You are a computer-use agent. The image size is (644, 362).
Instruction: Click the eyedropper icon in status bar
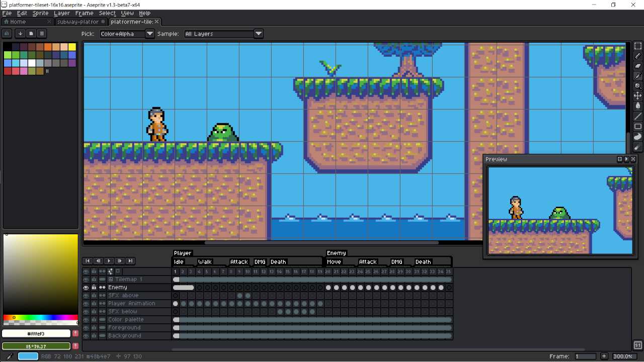click(9, 356)
